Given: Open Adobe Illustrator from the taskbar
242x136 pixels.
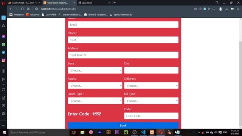Looking at the screenshot, I should [x=109, y=132].
